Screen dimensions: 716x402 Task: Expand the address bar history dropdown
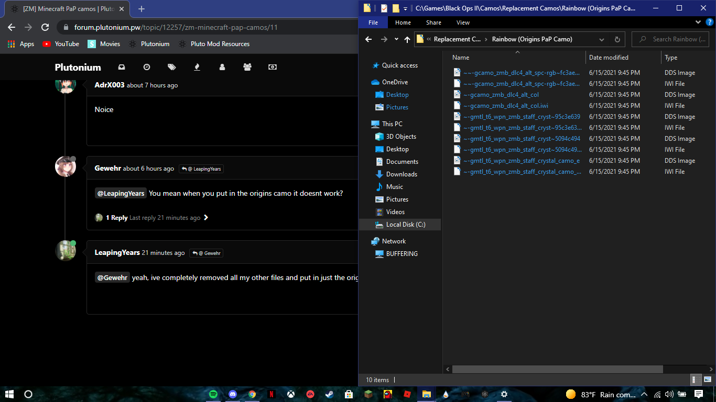[x=602, y=39]
